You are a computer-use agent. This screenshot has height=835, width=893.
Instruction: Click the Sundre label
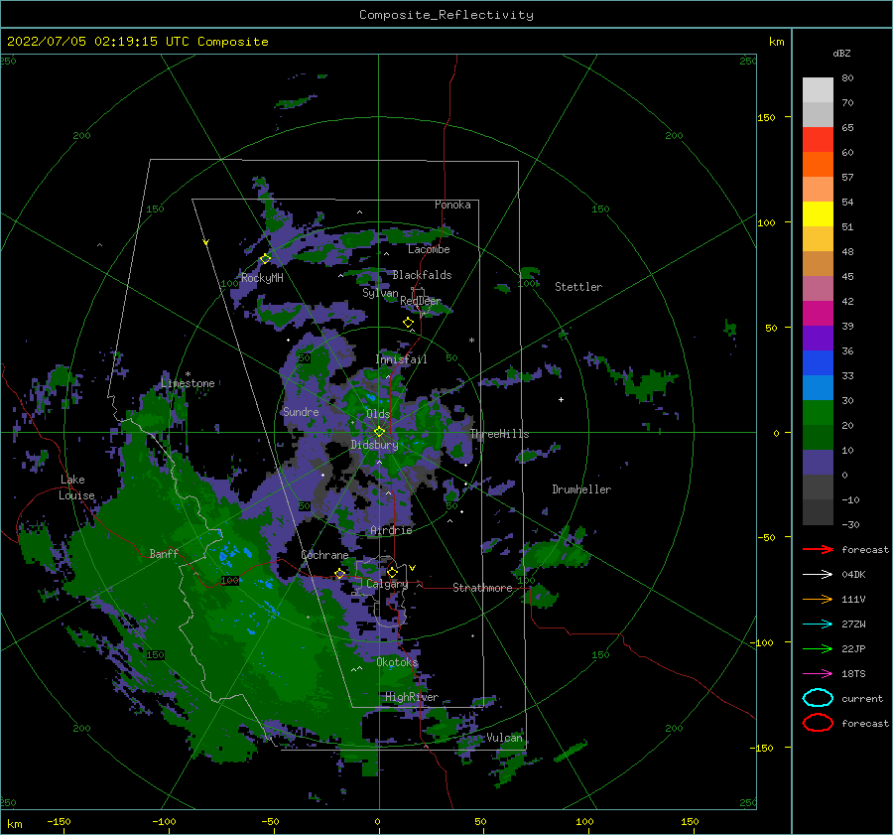pos(301,411)
